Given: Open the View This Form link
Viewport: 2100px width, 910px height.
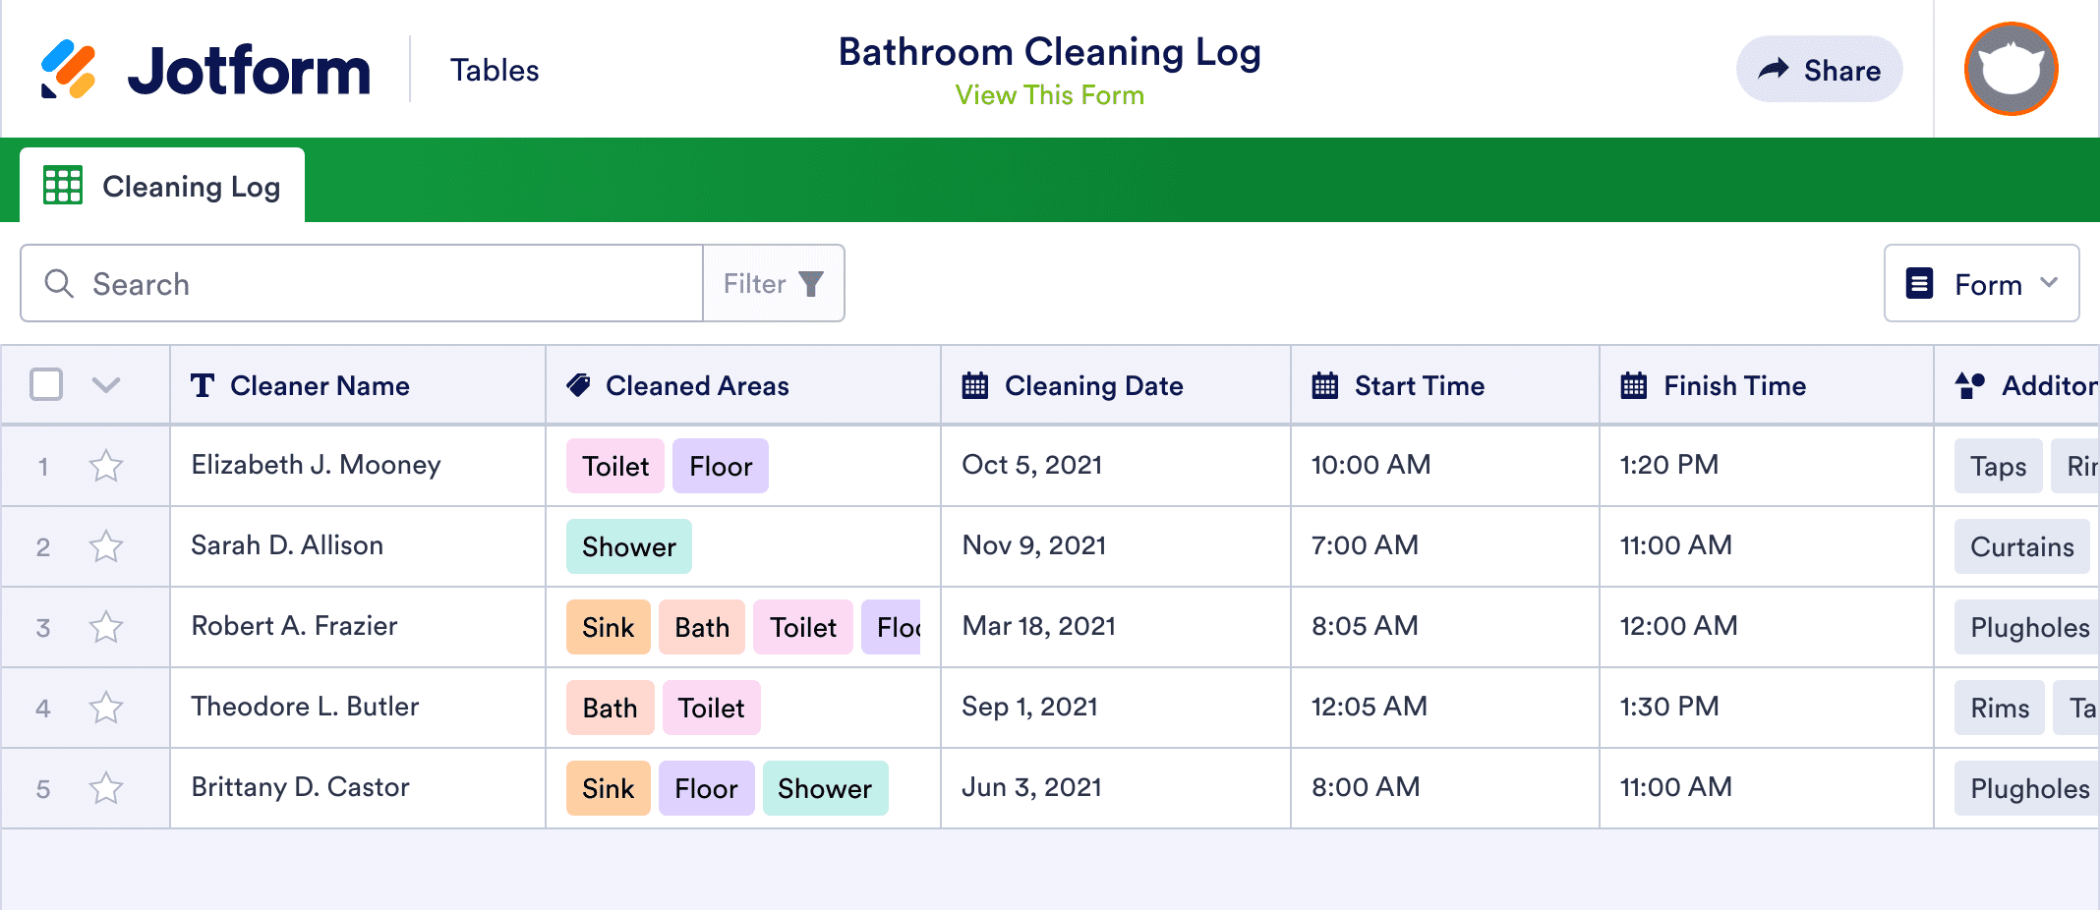Looking at the screenshot, I should (x=1048, y=94).
